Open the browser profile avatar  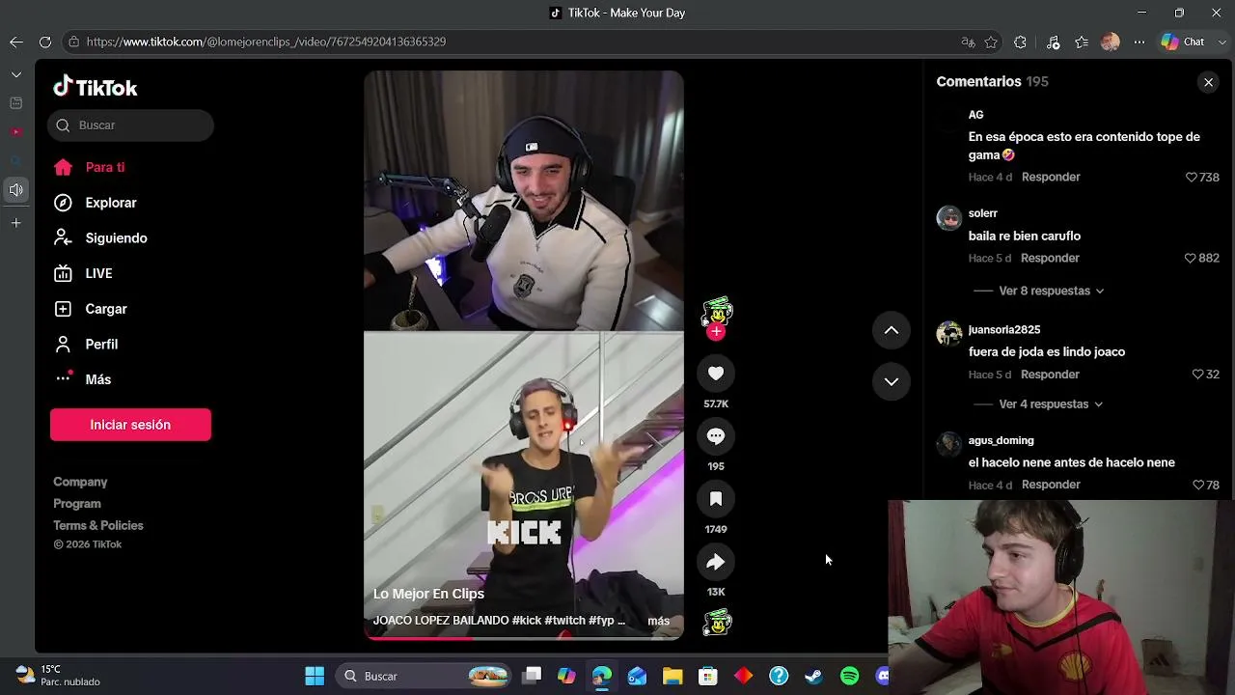click(x=1111, y=42)
